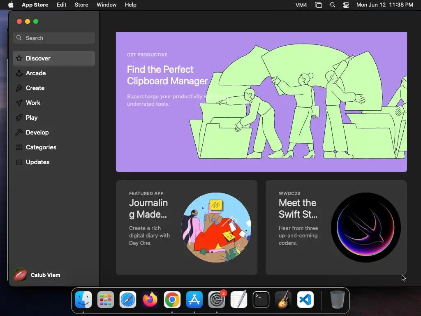The image size is (421, 316).
Task: Open the Trash in the Dock
Action: pyautogui.click(x=337, y=300)
